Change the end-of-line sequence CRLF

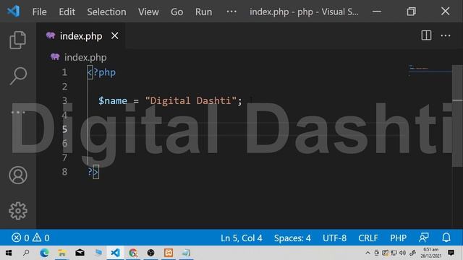tap(368, 238)
